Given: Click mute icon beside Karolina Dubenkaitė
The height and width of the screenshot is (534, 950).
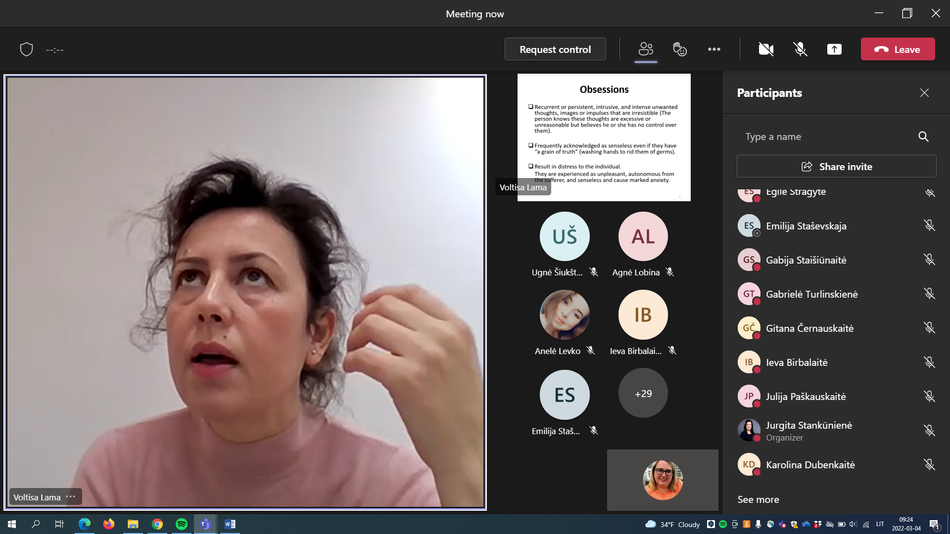Looking at the screenshot, I should click(929, 464).
